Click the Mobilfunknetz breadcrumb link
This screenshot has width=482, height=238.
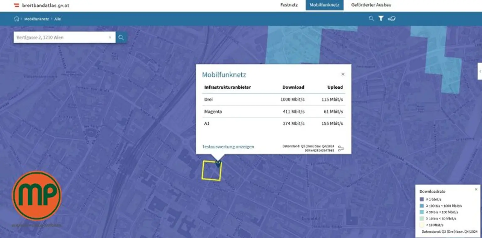point(36,19)
